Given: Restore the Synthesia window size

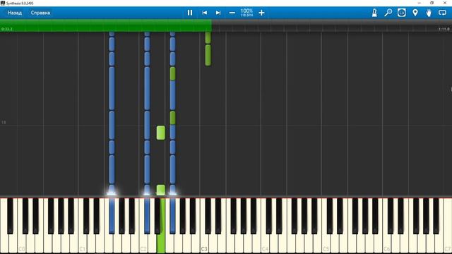Looking at the screenshot, I should tap(432, 3).
